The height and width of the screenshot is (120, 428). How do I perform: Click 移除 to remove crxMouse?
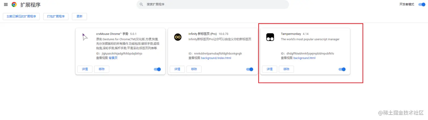[x=102, y=69]
